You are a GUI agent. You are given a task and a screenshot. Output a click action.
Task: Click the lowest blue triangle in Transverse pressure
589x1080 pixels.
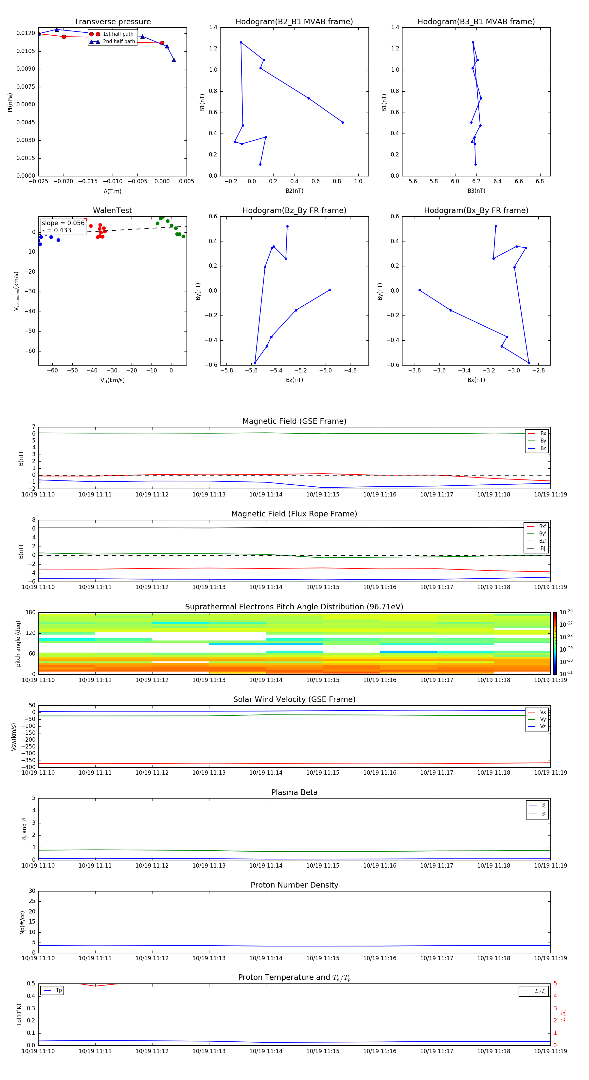pos(174,60)
